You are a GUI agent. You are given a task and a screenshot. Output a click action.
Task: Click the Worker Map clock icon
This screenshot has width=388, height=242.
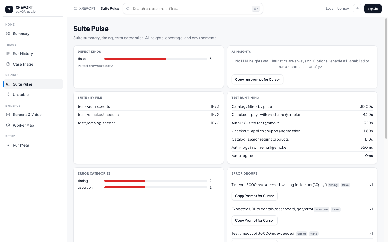[x=8, y=125]
